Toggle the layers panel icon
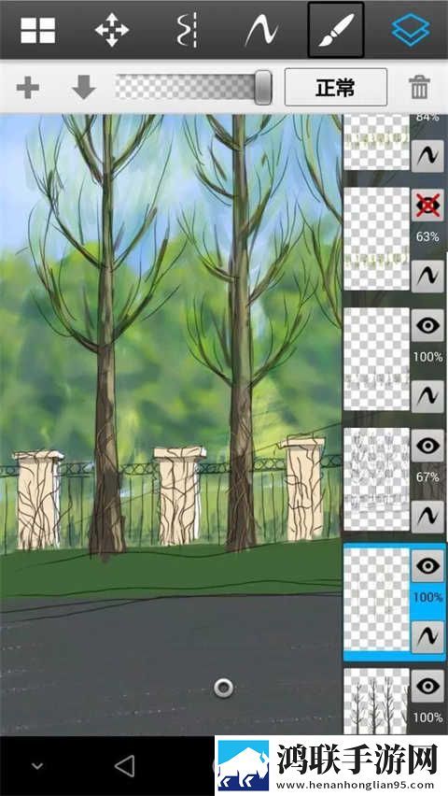The width and height of the screenshot is (448, 796). pyautogui.click(x=411, y=30)
